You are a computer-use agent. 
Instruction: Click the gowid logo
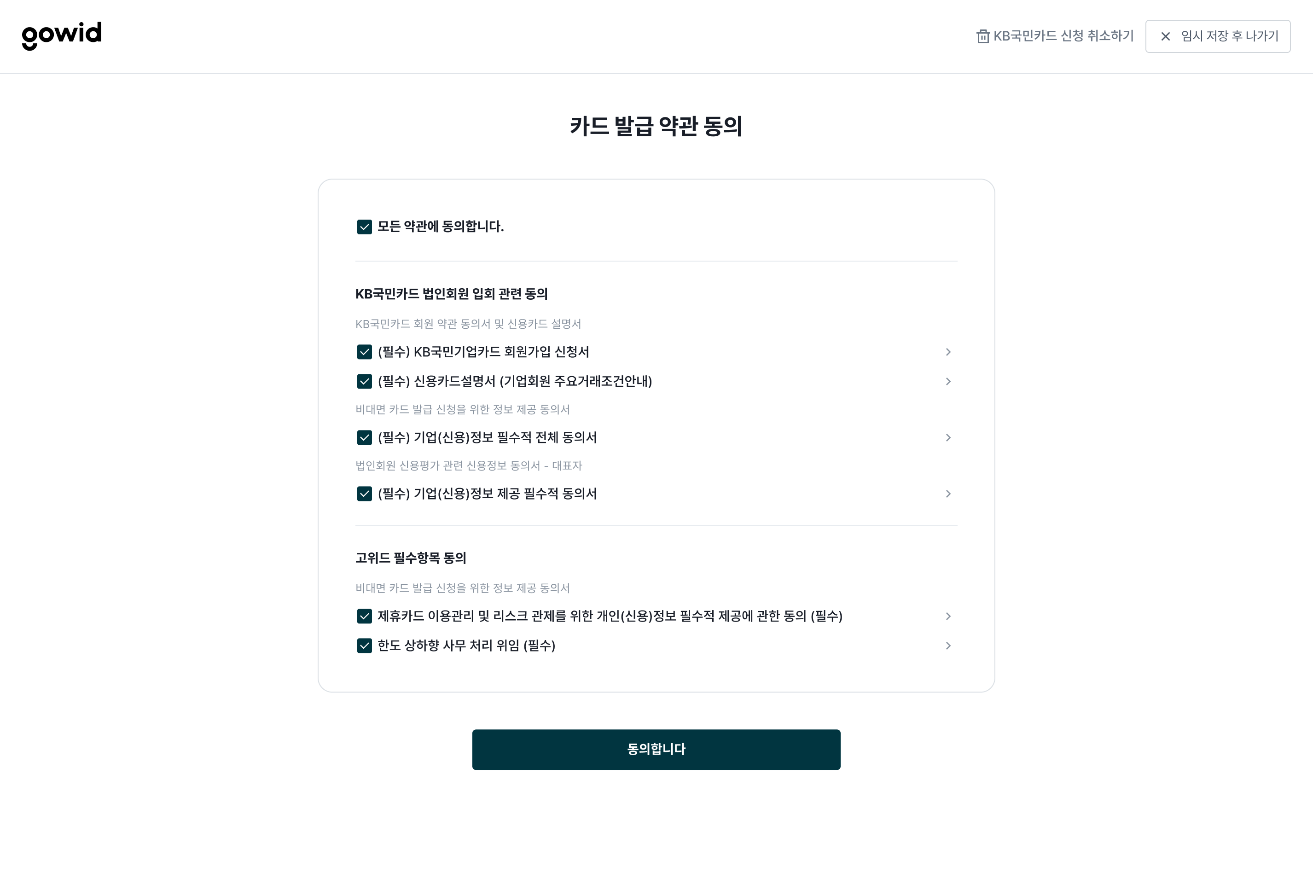tap(61, 36)
